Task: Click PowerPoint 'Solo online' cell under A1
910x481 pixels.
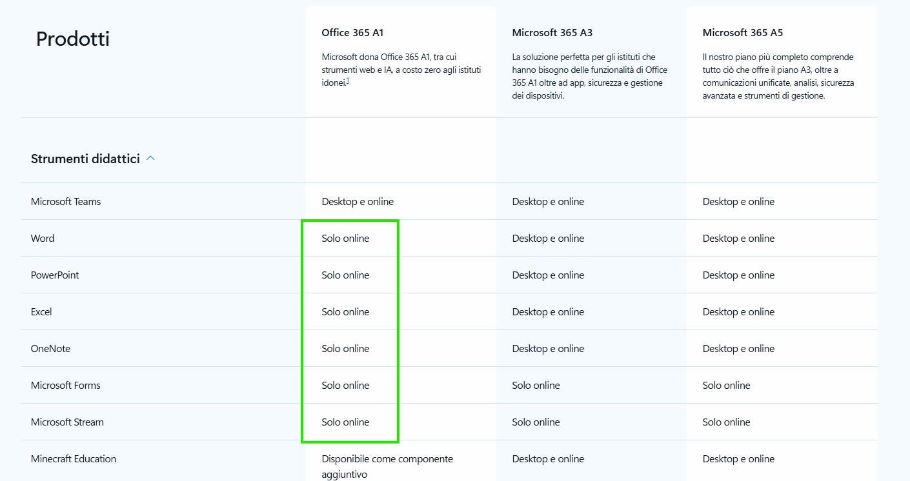Action: [346, 275]
